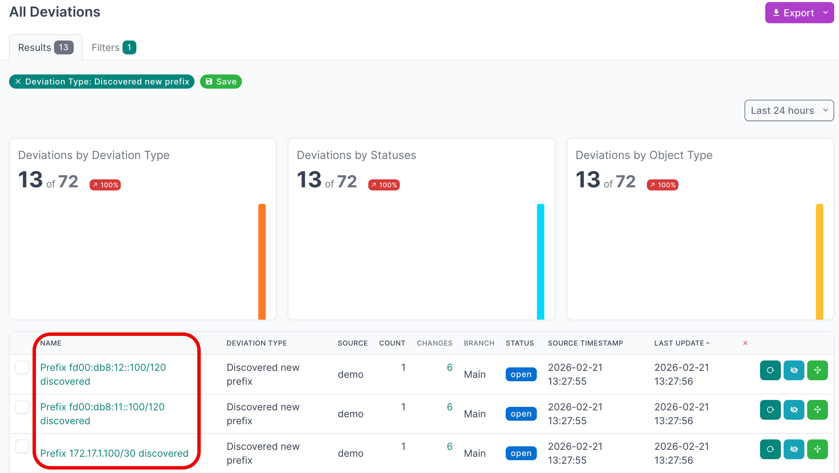
Task: Click the orange Deviation Type chart bar
Action: pos(262,261)
